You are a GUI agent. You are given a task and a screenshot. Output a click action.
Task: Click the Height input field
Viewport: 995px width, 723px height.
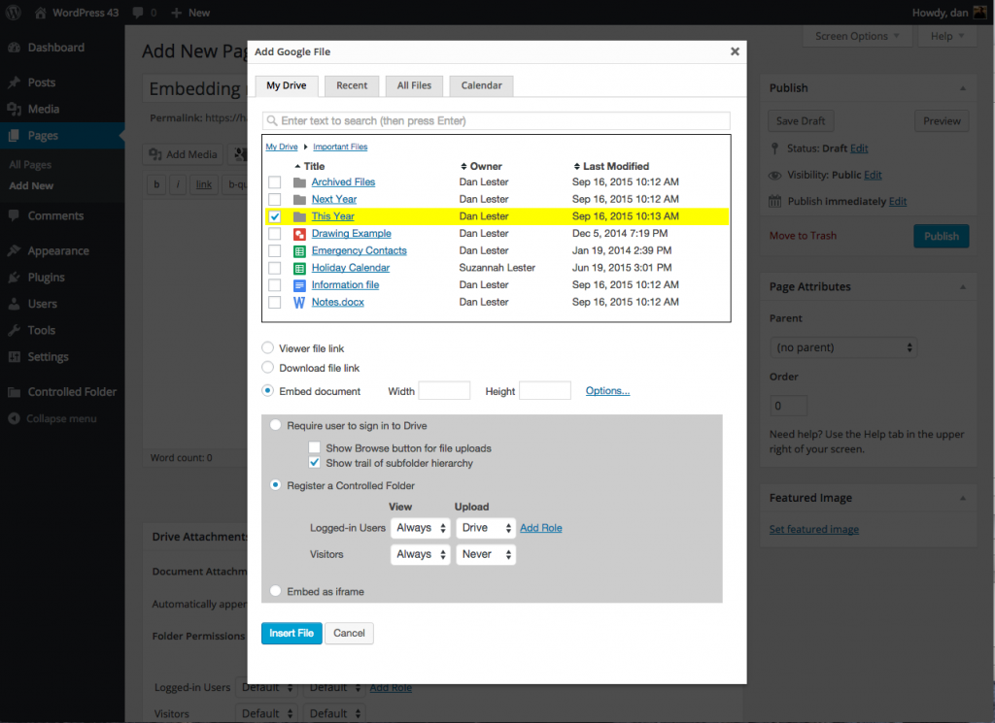[545, 391]
